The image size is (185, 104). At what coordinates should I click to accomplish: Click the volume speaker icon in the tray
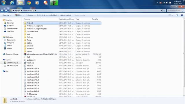(167, 3)
